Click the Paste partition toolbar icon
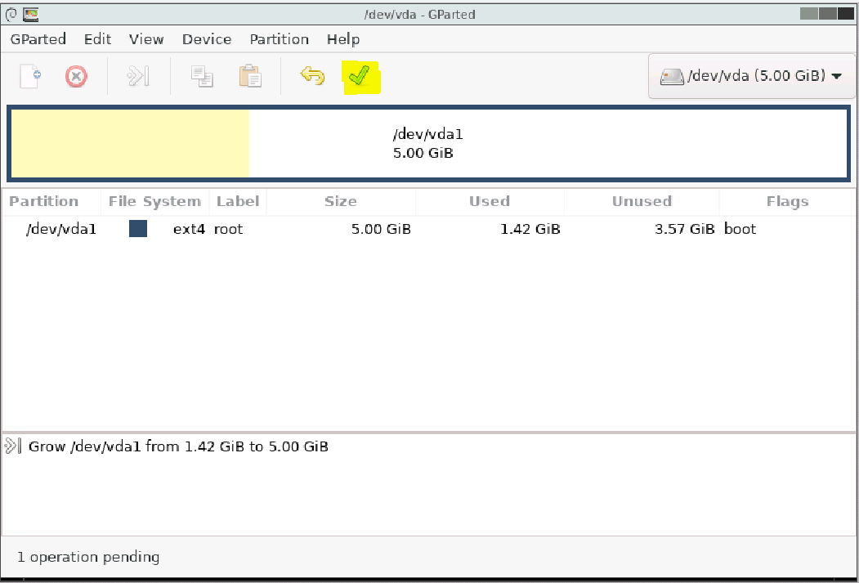859x583 pixels. pos(250,76)
